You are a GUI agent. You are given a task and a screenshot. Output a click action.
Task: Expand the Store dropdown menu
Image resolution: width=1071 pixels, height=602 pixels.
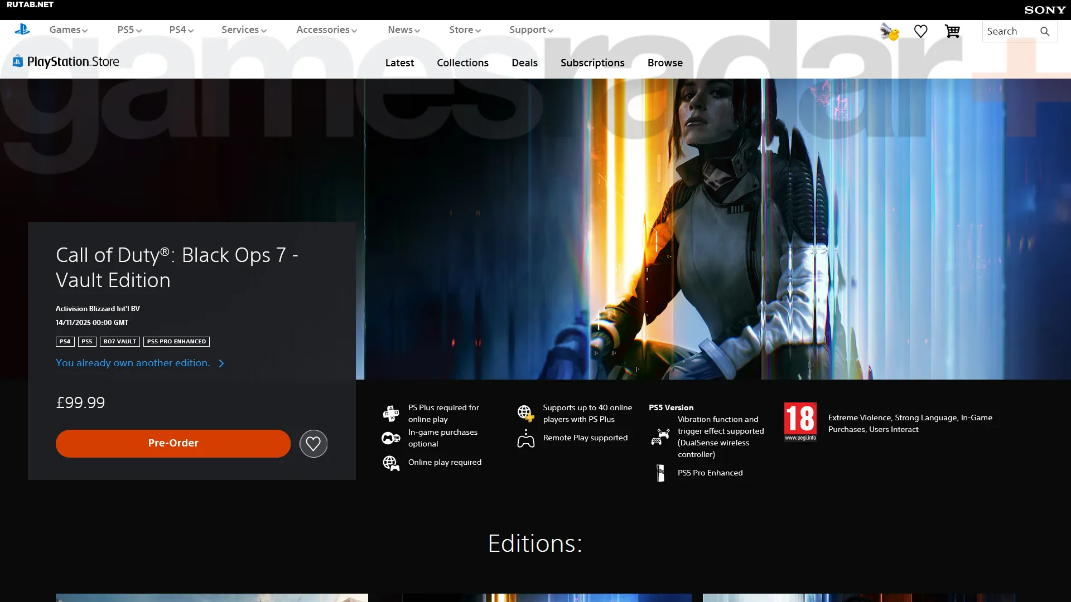pos(465,30)
